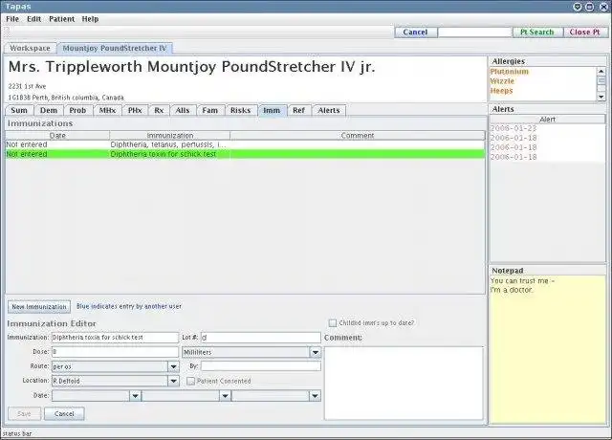Open the first Date dropdown arrow

(x=135, y=396)
